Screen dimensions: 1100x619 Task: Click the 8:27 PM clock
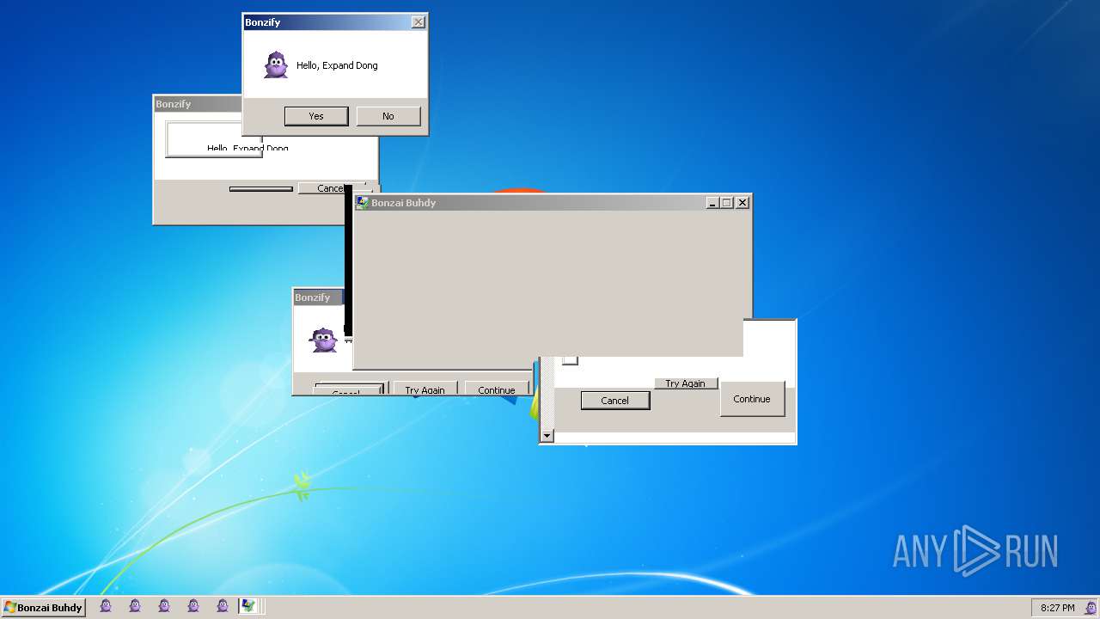tap(1057, 608)
